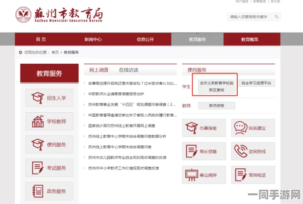
Task: Open the 办事指南 graduation-cap tile
Action: (204, 128)
